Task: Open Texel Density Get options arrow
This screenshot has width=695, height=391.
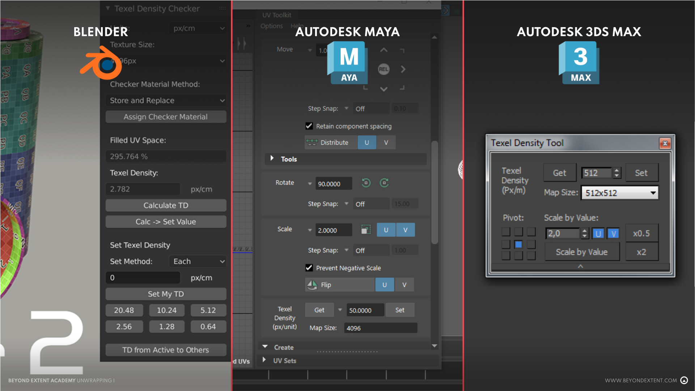Action: 340,310
